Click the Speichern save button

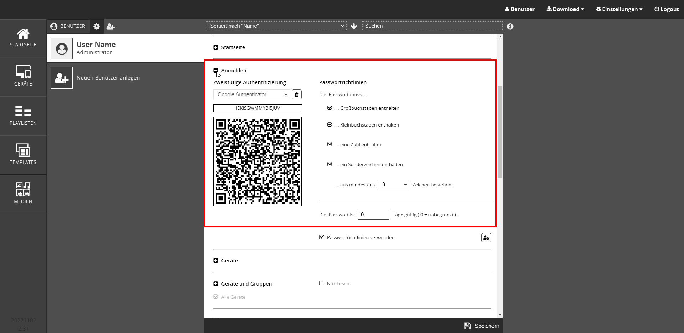tap(481, 326)
